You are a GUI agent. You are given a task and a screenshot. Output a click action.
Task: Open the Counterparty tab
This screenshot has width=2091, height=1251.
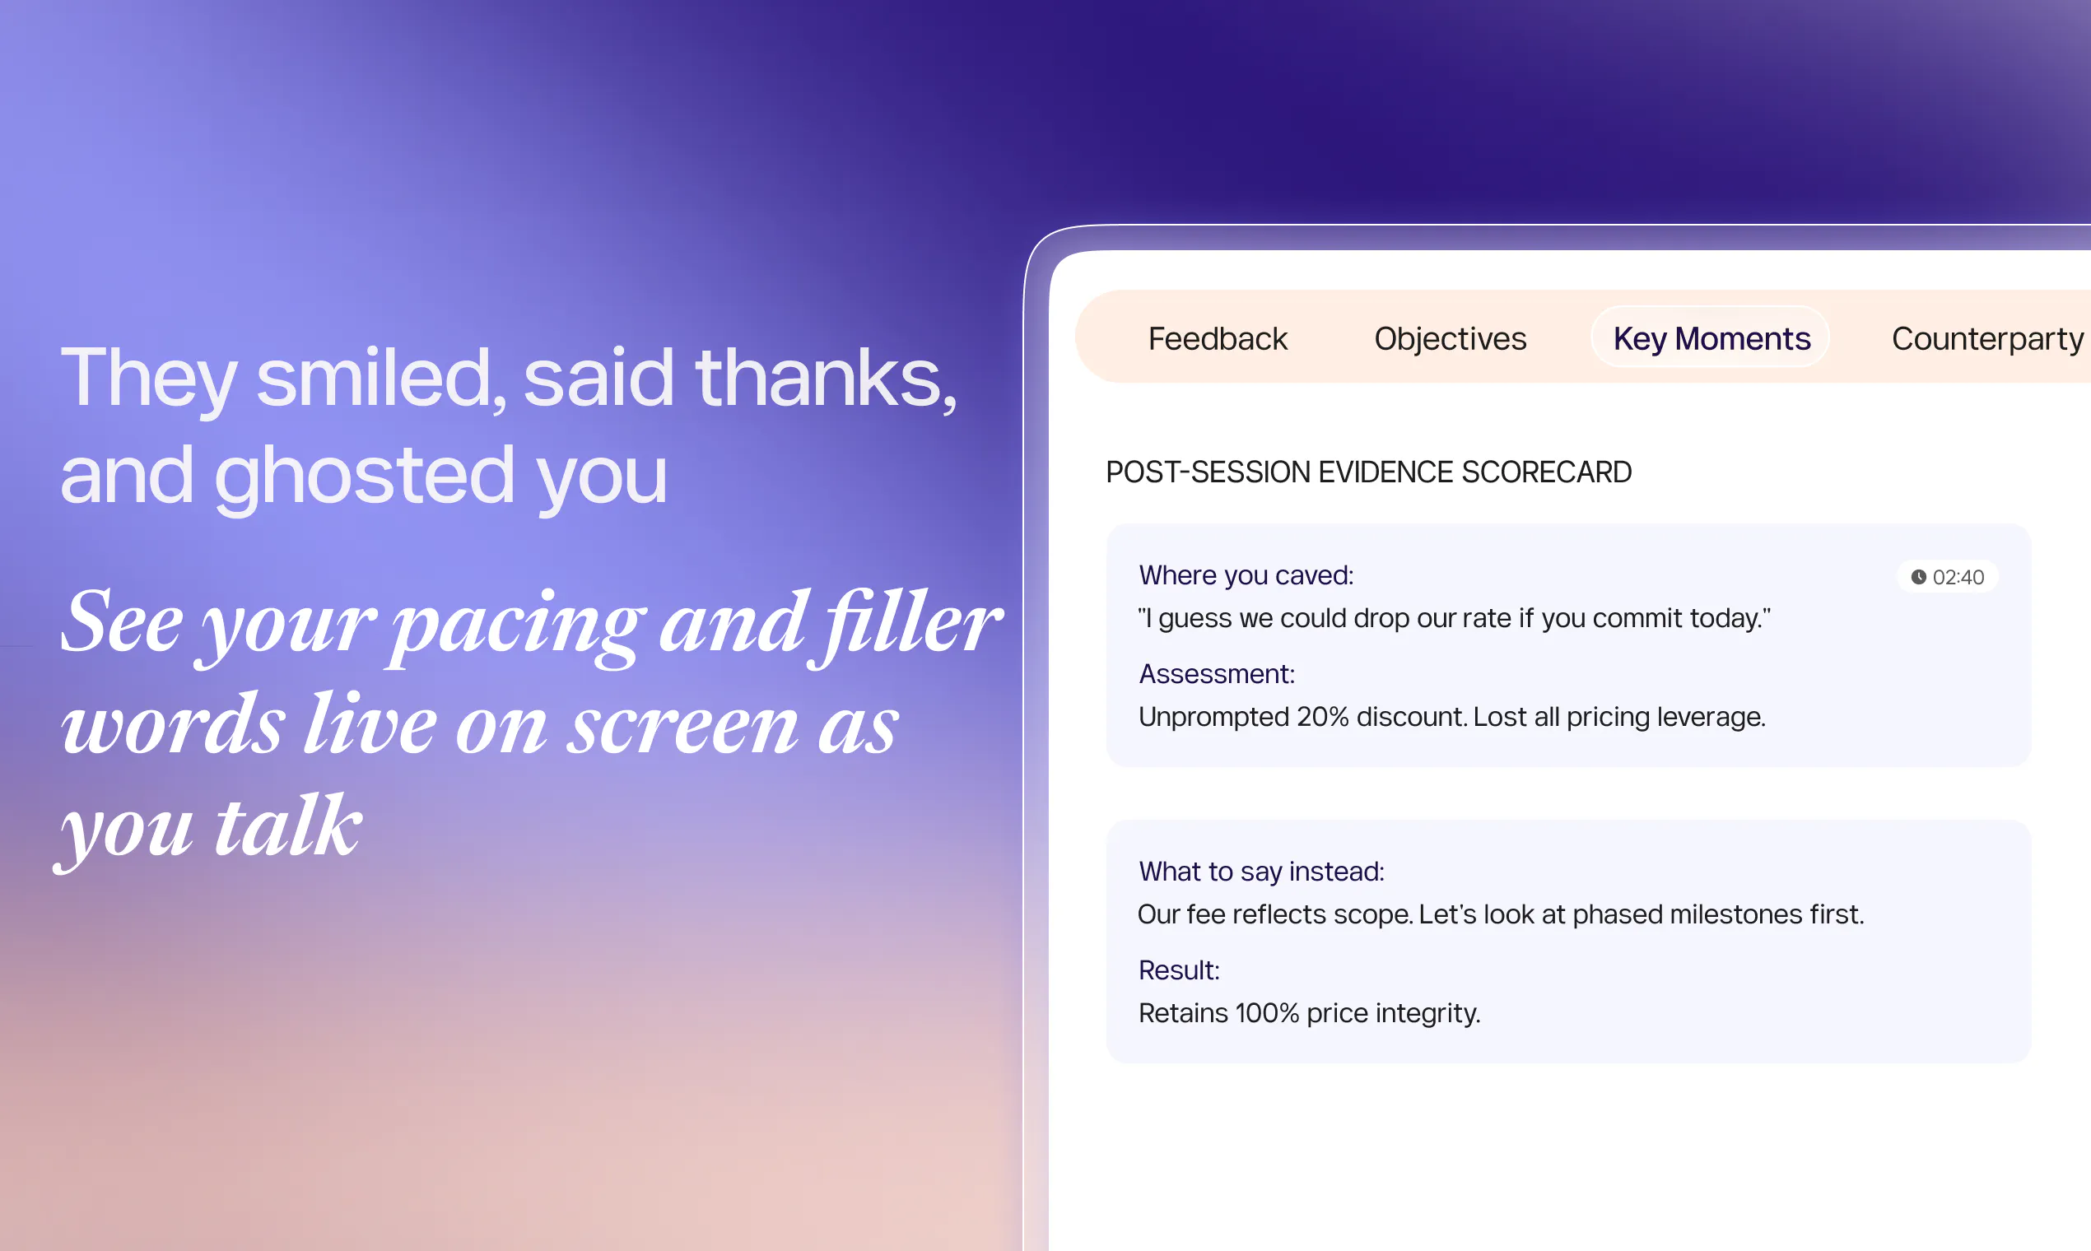coord(1987,338)
